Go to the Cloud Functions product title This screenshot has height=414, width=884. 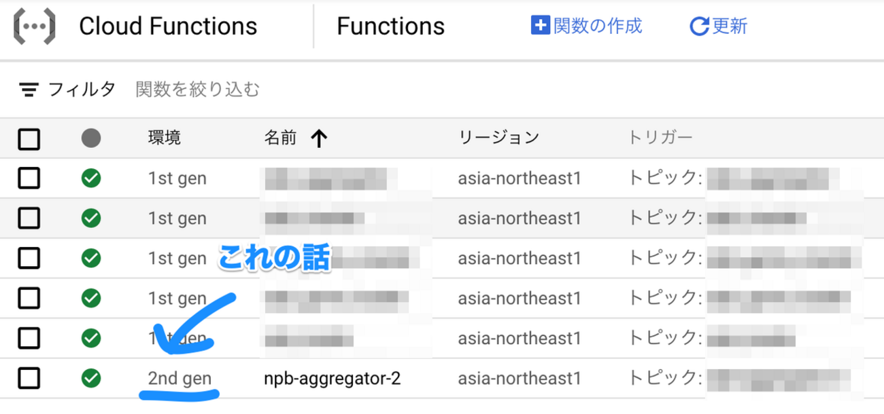[168, 26]
